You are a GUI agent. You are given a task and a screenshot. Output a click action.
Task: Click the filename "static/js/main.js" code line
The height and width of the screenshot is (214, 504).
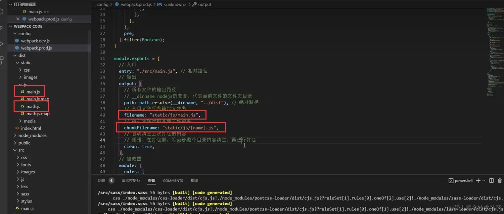coord(162,115)
